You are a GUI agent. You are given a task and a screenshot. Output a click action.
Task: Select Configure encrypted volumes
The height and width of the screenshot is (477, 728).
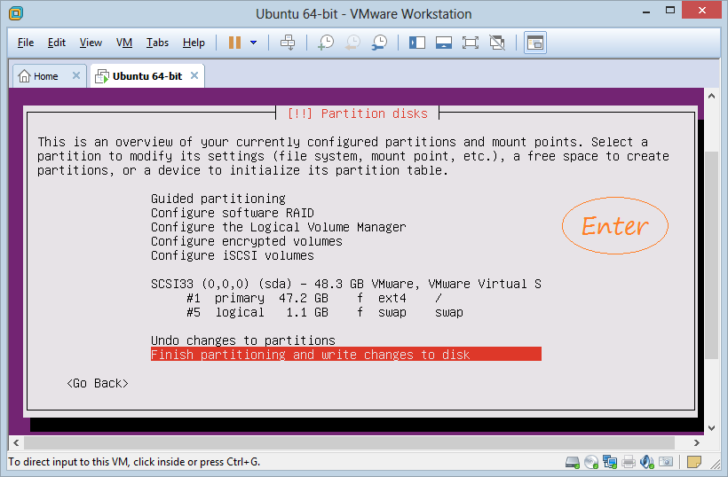point(247,241)
